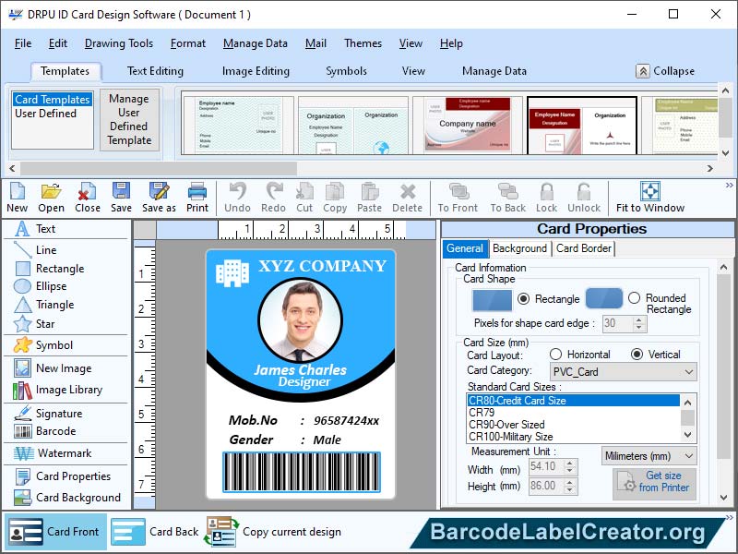Open the File menu
Viewport: 738px width, 554px height.
(x=22, y=43)
